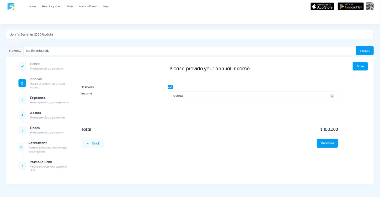
Task: Select step 6 Retirement
Action: click(22, 147)
